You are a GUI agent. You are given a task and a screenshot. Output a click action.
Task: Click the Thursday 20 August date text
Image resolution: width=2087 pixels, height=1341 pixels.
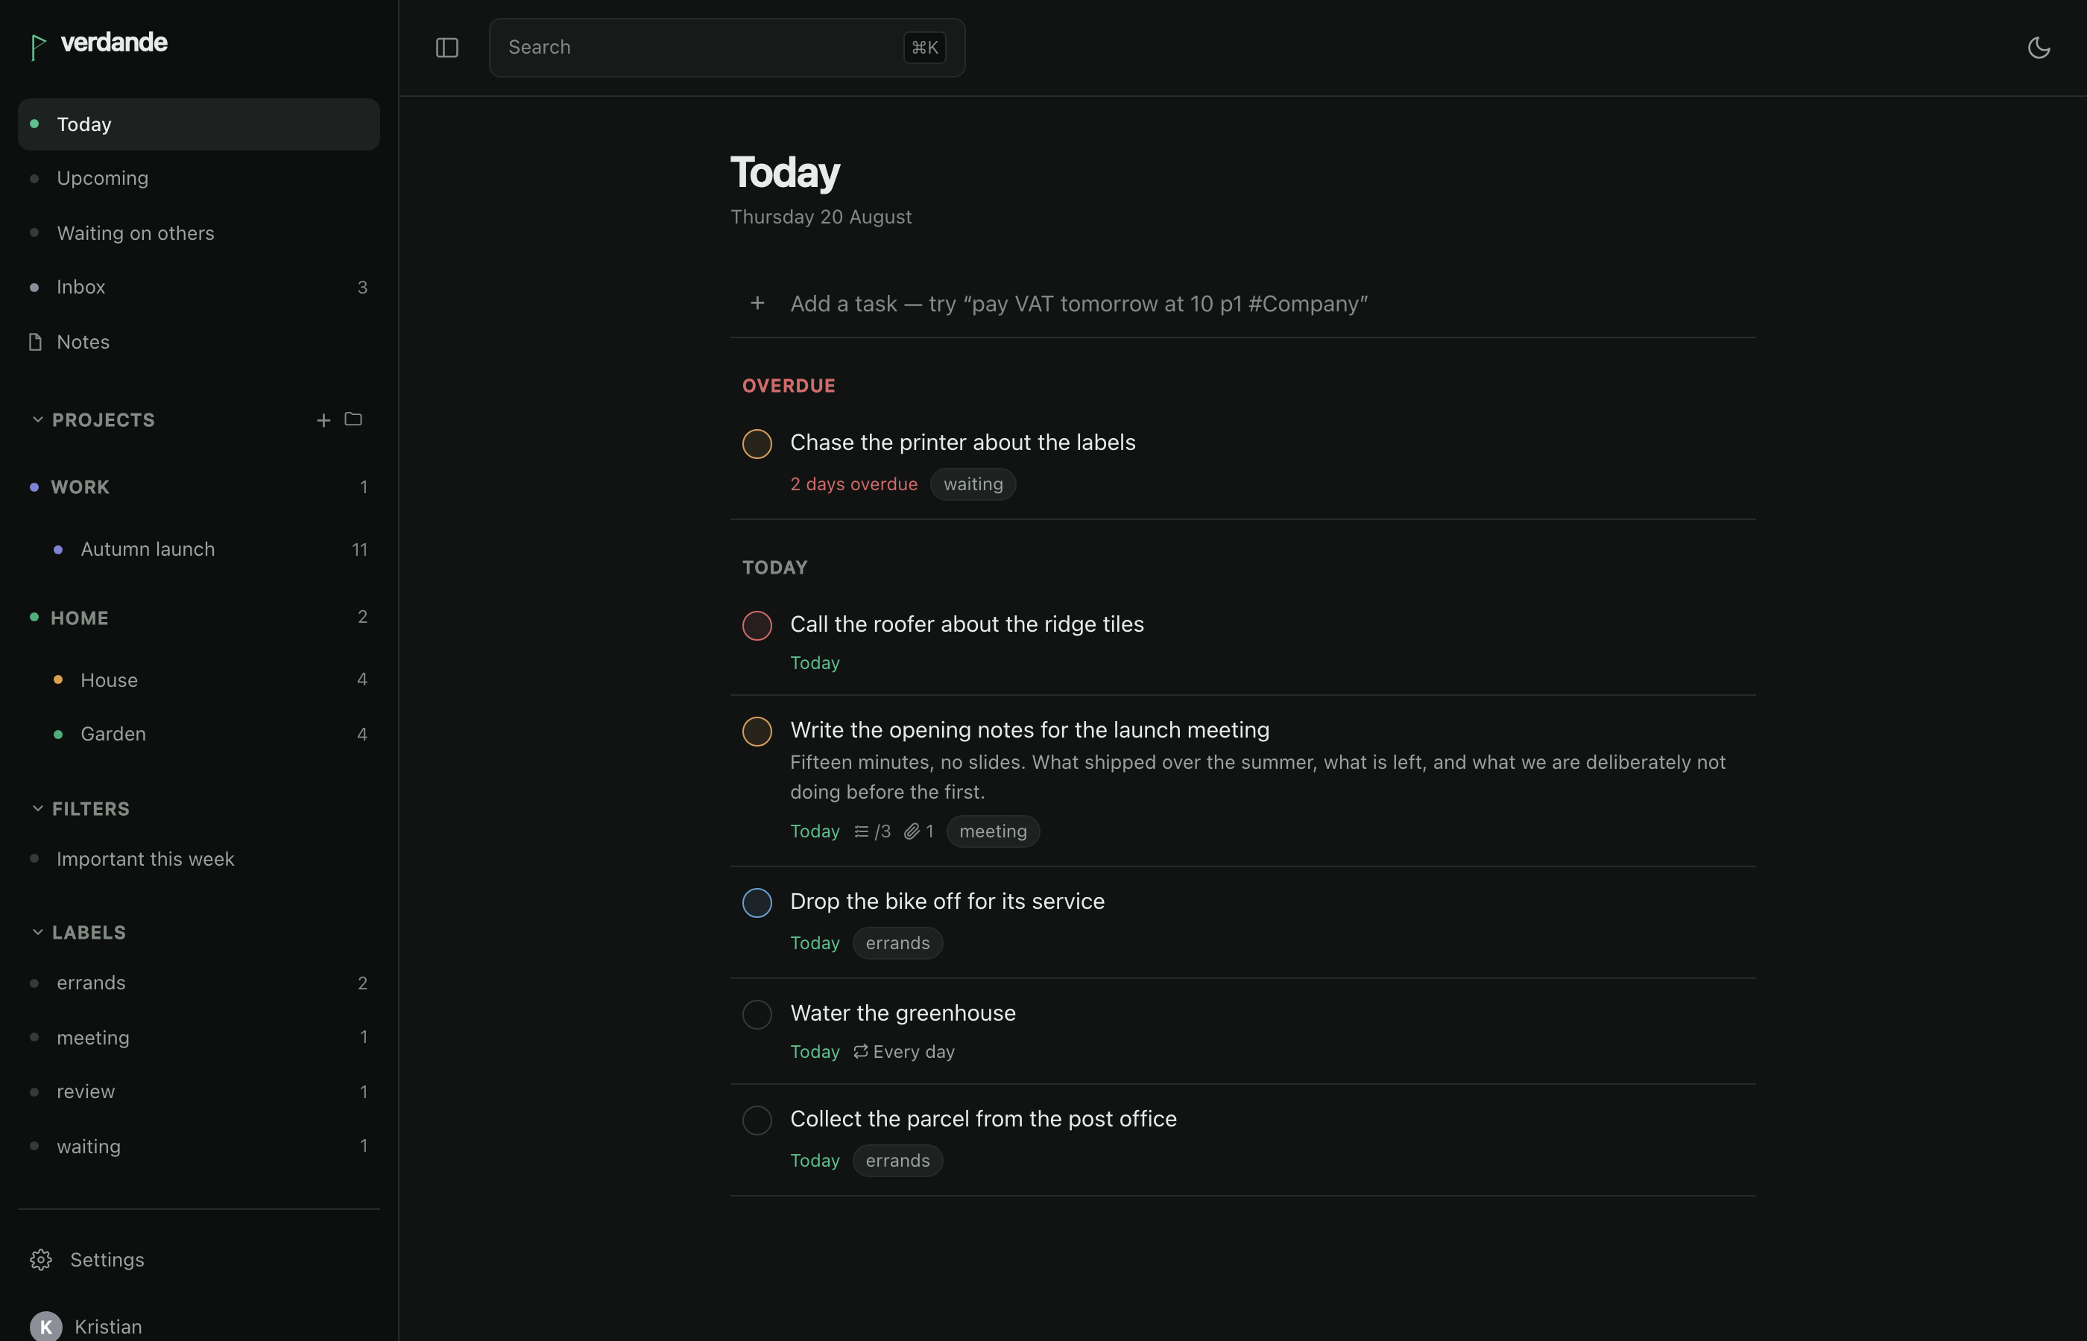821,217
